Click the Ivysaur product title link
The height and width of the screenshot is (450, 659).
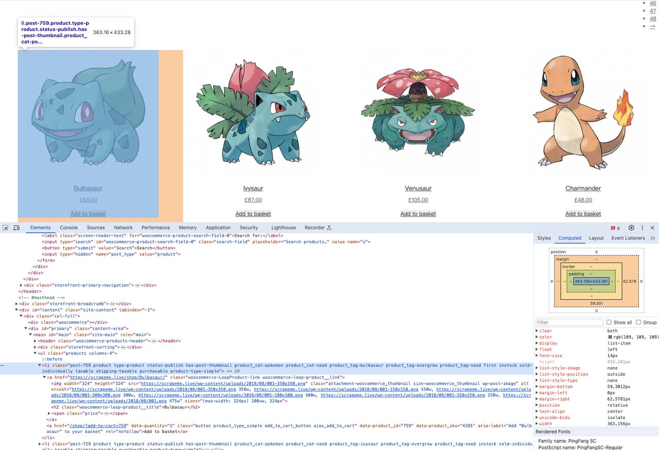pyautogui.click(x=253, y=188)
